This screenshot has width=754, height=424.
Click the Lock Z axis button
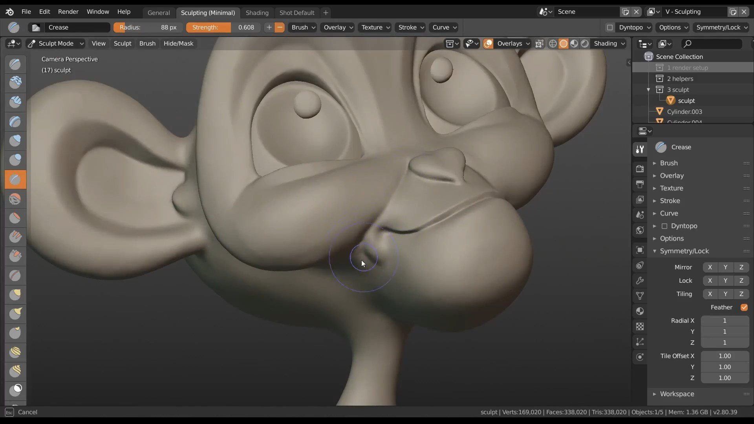pos(741,281)
